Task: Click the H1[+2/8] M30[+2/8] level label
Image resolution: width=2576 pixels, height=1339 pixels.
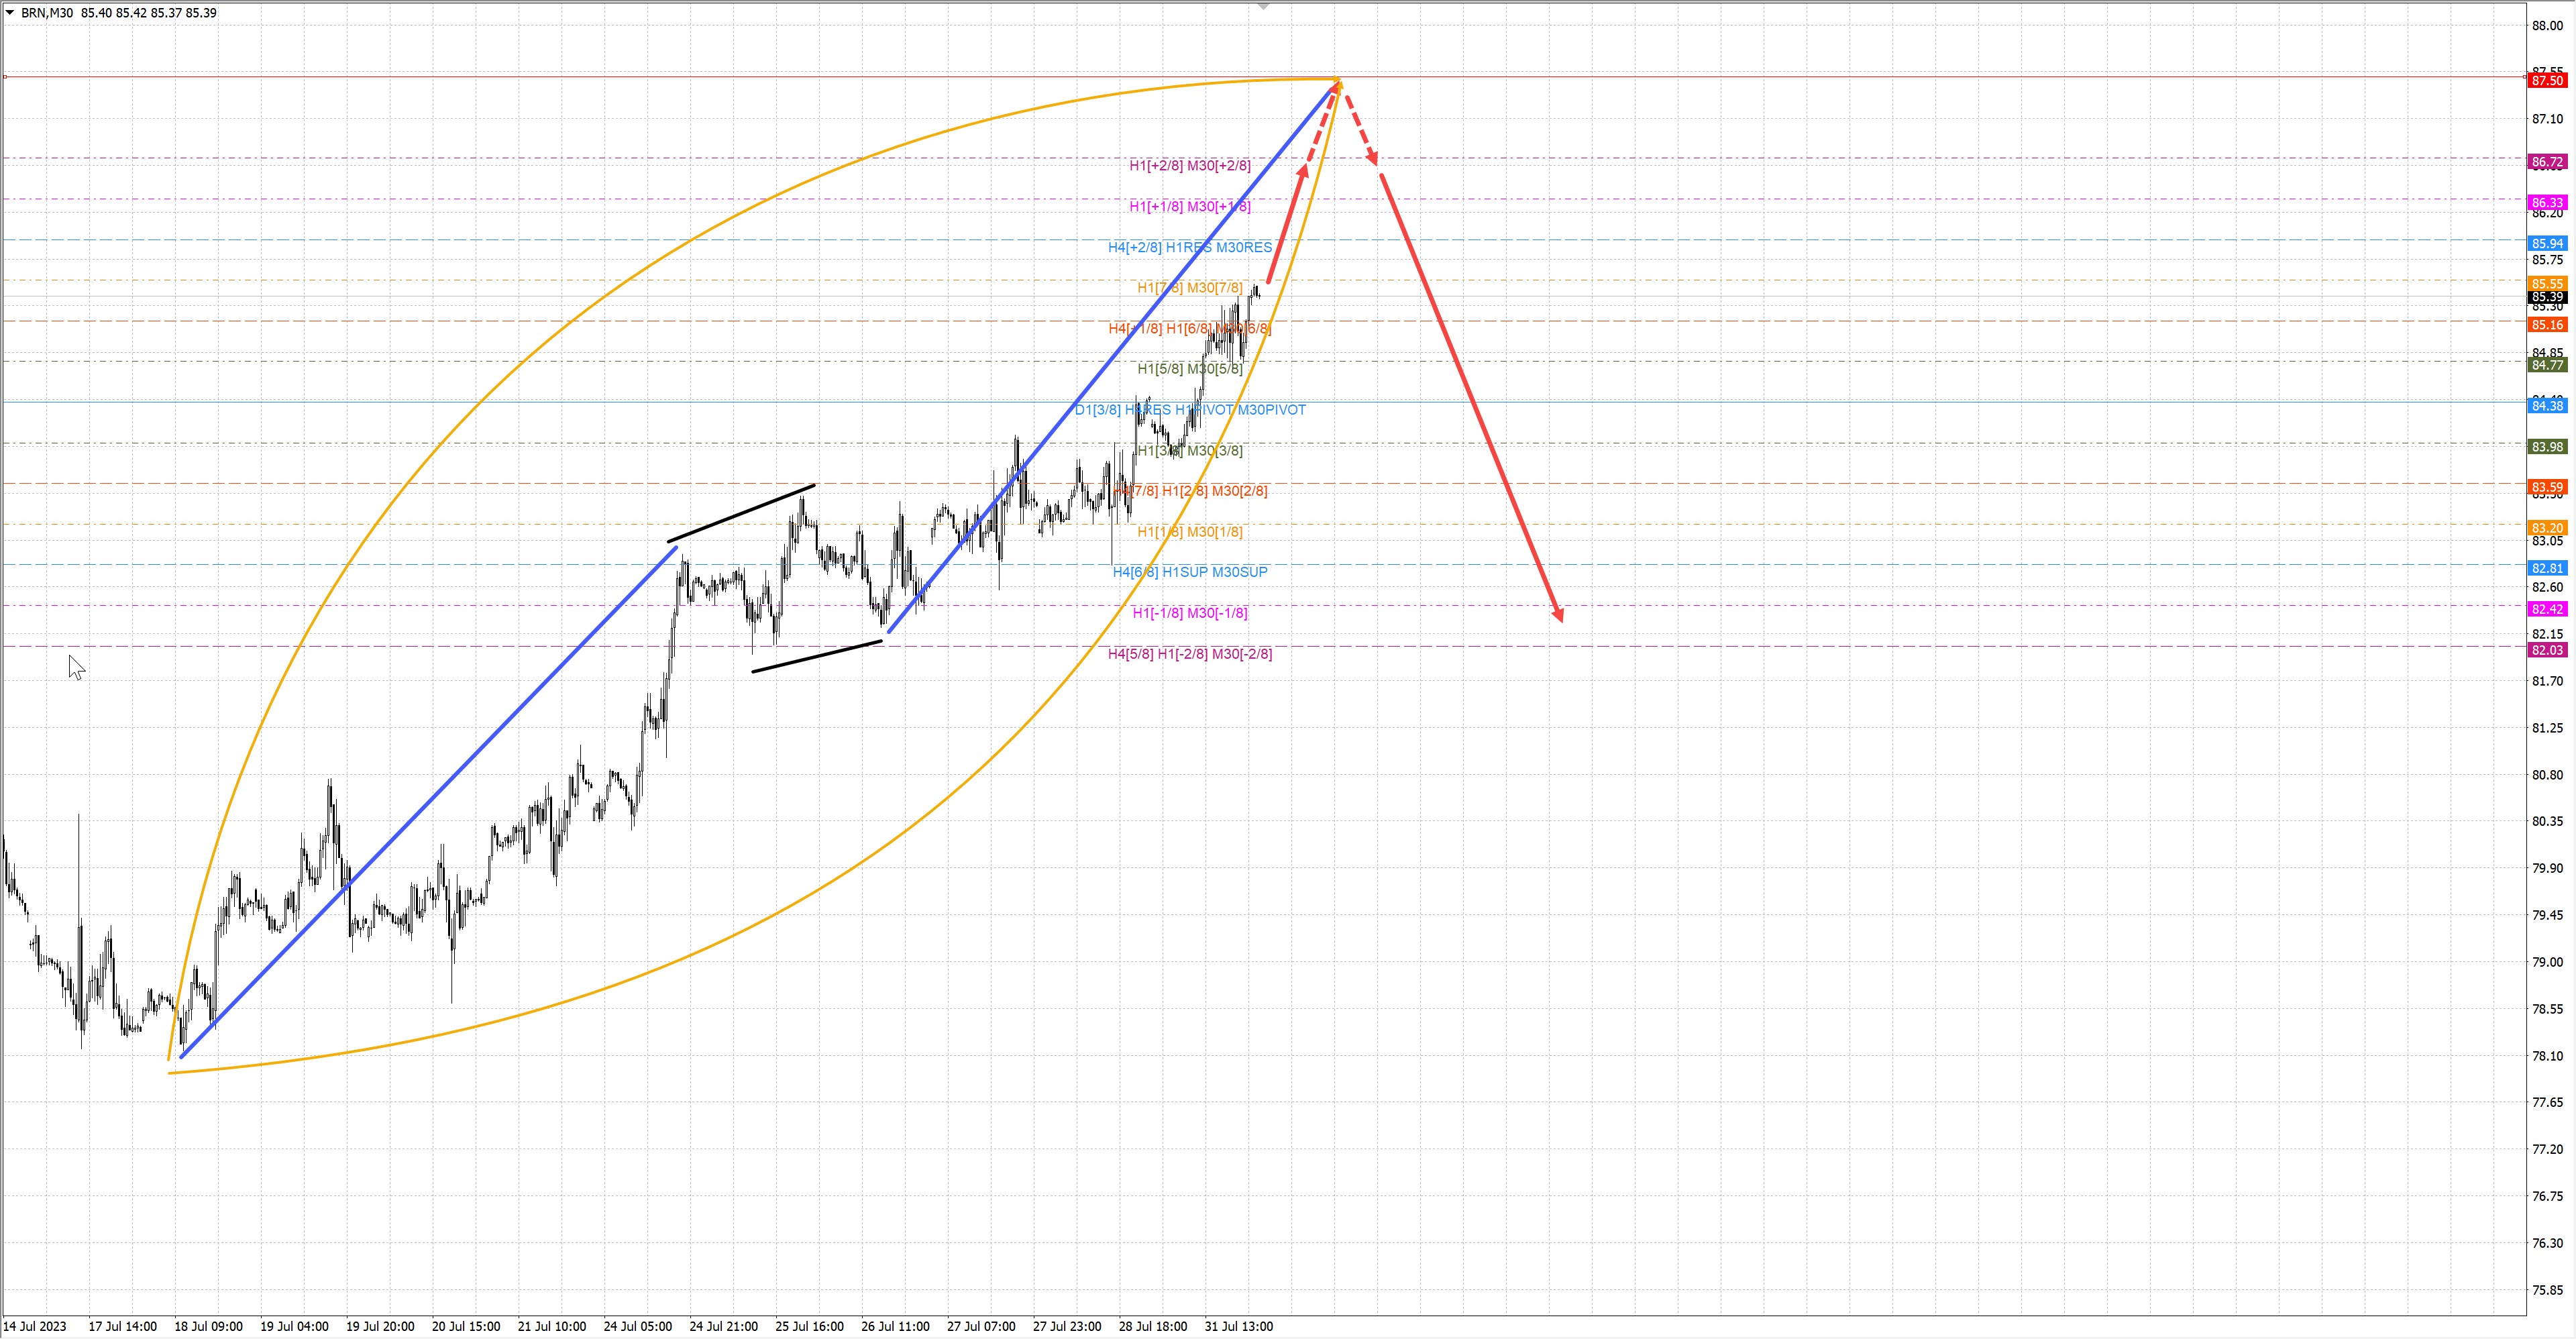Action: tap(1189, 165)
